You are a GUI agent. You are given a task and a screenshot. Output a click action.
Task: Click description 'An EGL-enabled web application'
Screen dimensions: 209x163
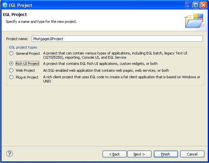pyautogui.click(x=106, y=70)
